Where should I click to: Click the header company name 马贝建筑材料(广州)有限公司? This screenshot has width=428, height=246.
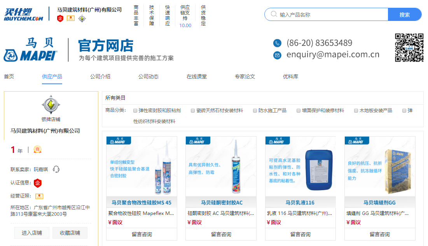click(89, 10)
